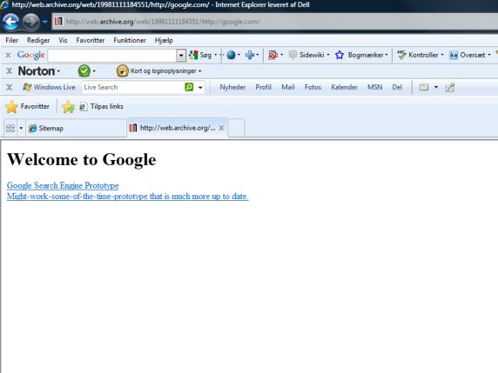Click the Søg search button
The height and width of the screenshot is (373, 498).
pos(200,55)
